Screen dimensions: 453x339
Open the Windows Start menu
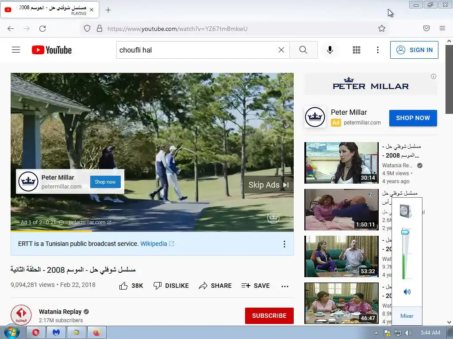pyautogui.click(x=11, y=332)
